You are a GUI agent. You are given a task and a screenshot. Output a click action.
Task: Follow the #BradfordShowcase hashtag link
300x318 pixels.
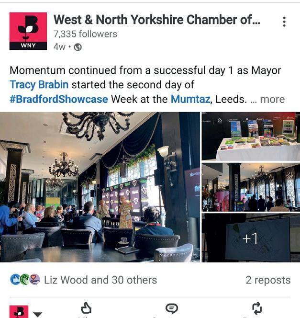(x=59, y=100)
